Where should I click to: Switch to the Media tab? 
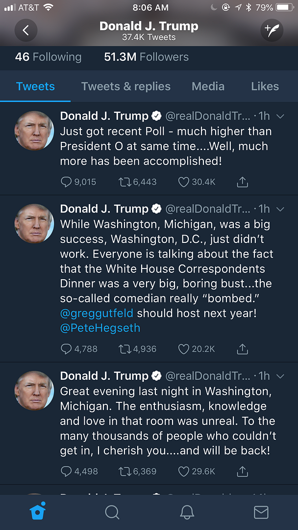pos(208,86)
